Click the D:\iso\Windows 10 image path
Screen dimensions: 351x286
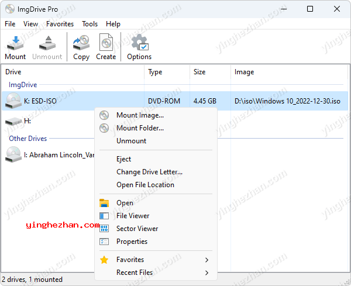(x=287, y=101)
